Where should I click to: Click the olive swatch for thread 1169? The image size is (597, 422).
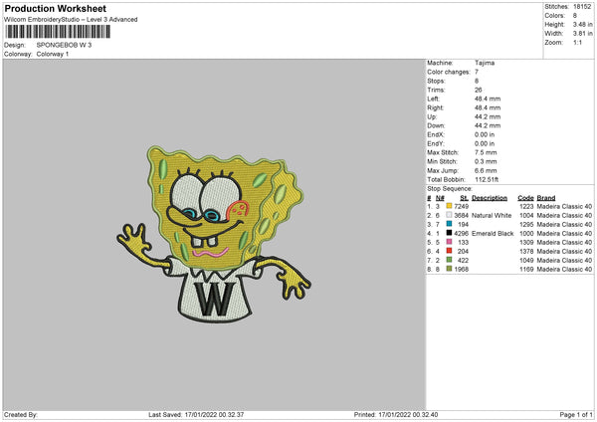[x=450, y=269]
